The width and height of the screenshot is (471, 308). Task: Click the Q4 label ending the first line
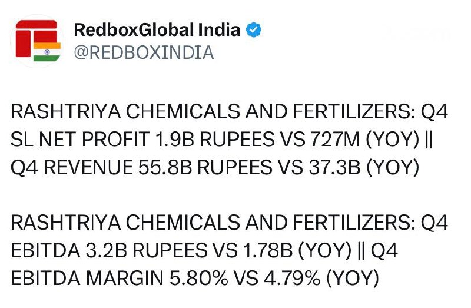coord(434,112)
